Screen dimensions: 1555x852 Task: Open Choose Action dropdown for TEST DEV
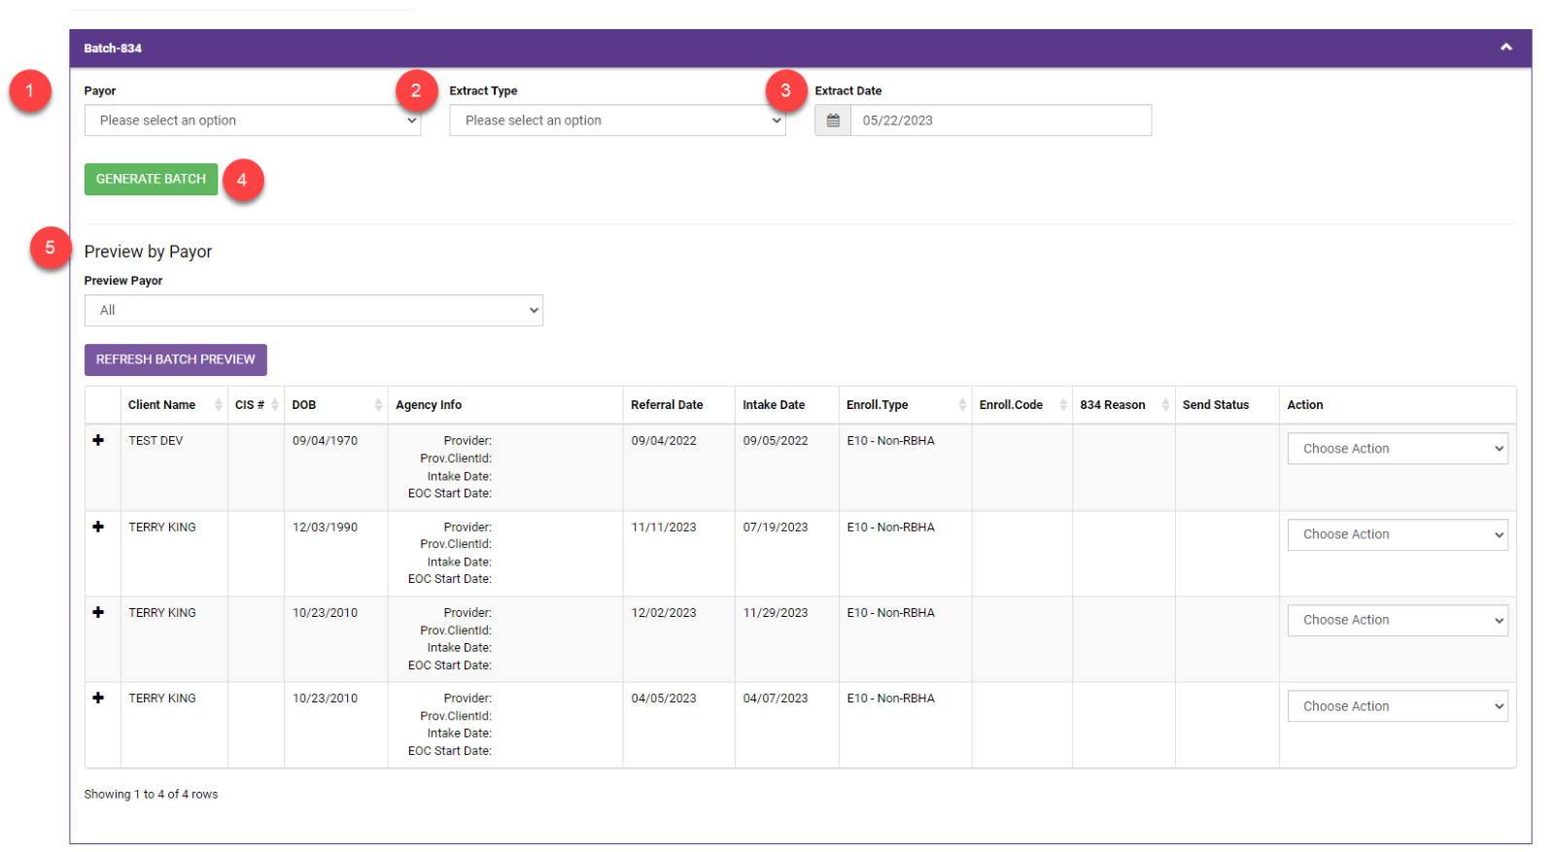(x=1398, y=449)
